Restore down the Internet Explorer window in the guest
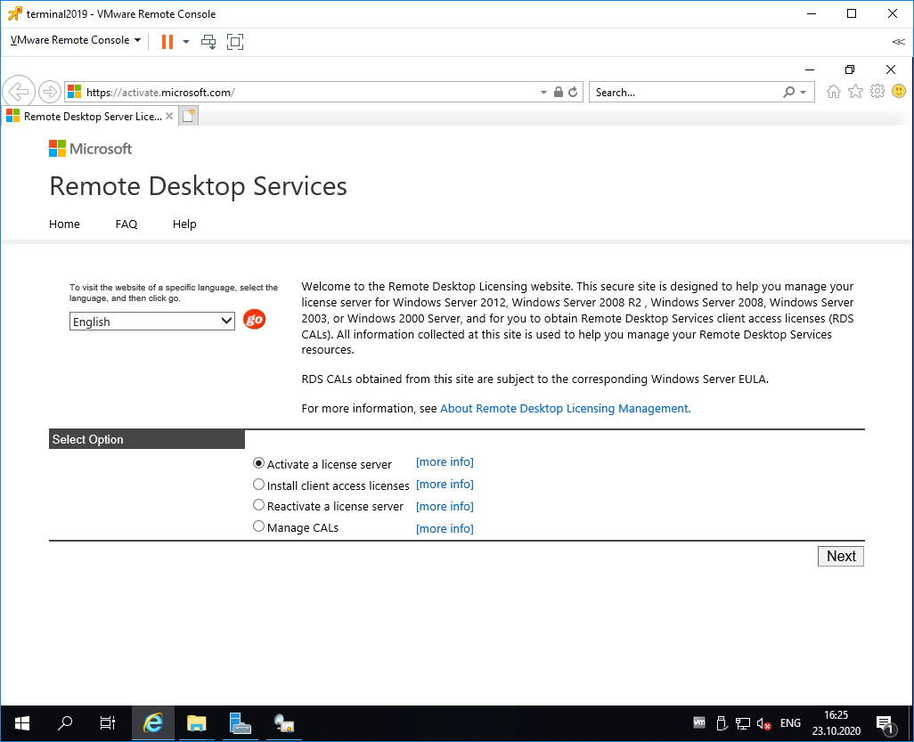 (850, 69)
